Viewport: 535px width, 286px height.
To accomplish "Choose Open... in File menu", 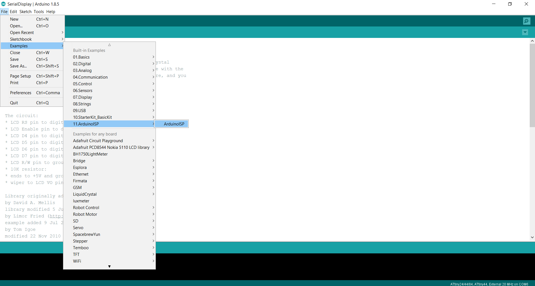I will click(33, 26).
